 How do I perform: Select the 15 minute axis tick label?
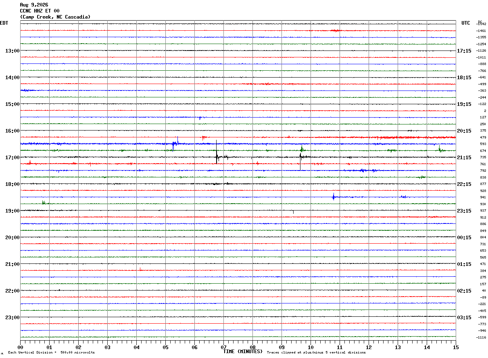[x=456, y=347]
